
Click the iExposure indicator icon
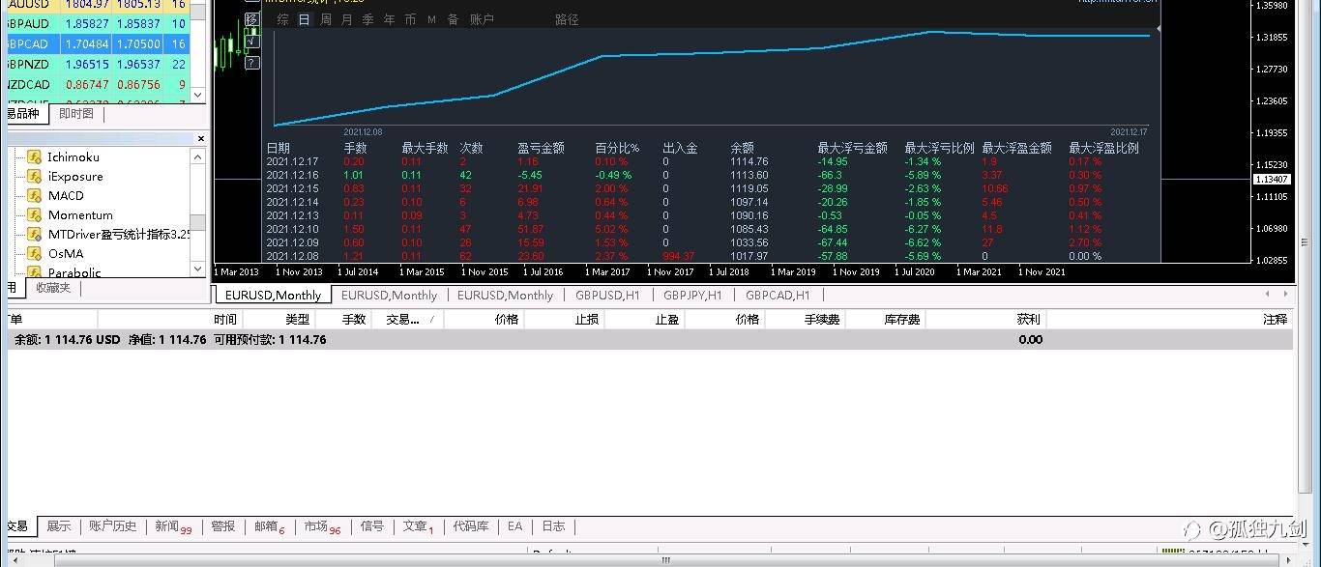[34, 176]
